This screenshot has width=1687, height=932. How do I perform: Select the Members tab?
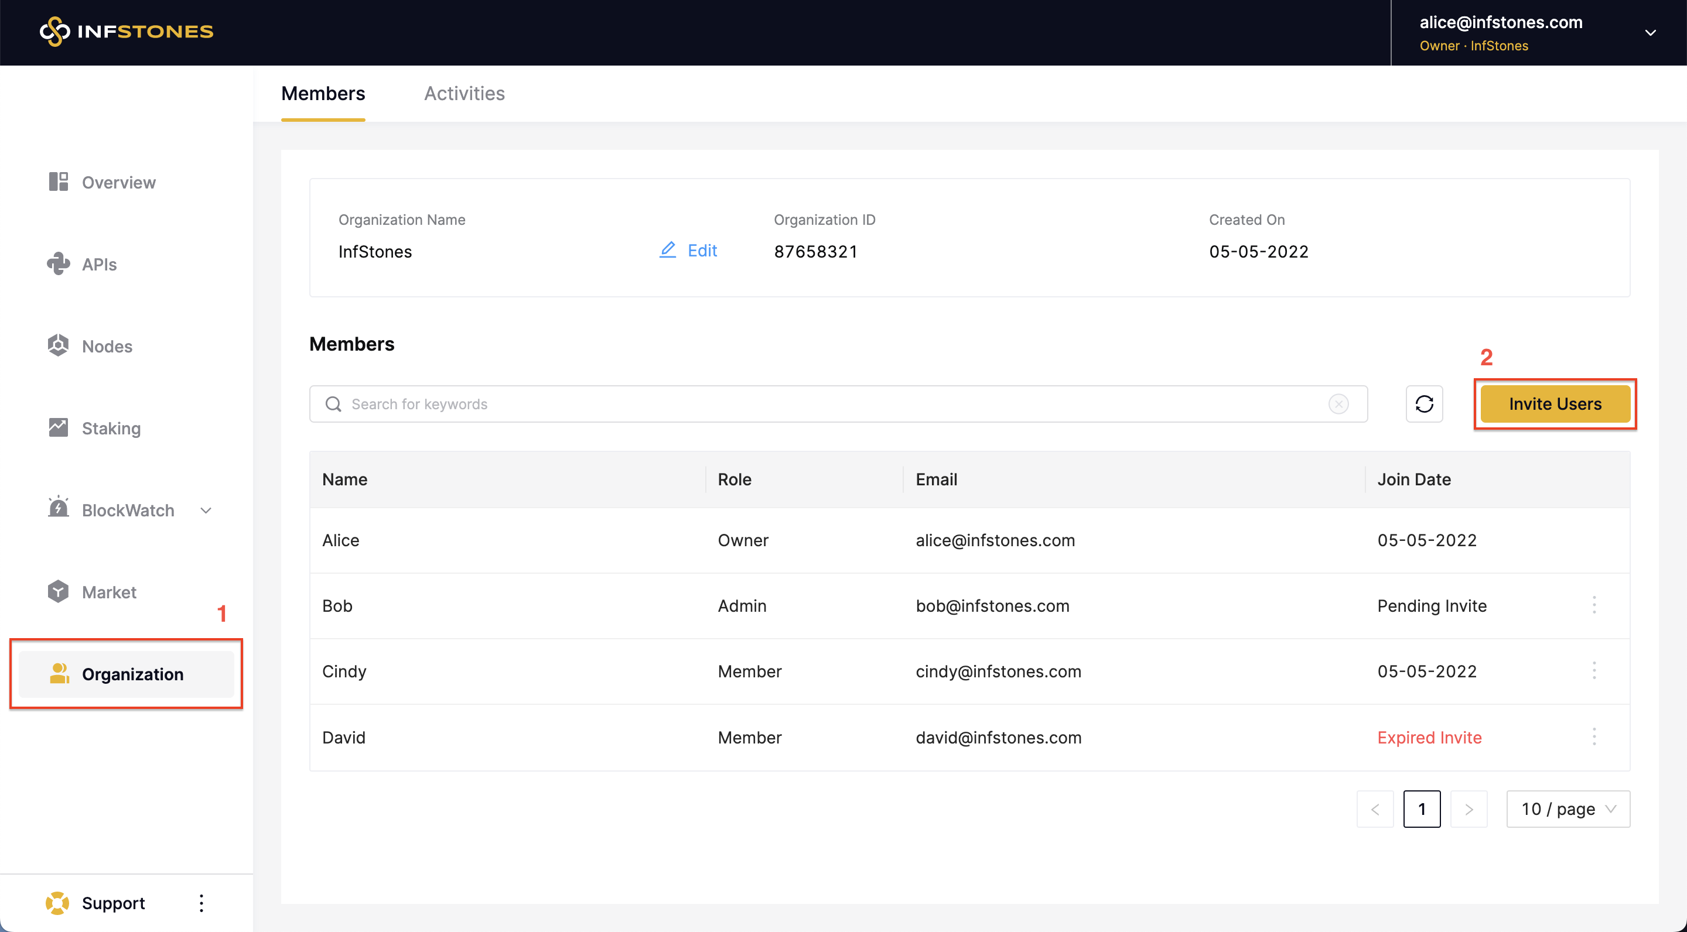[323, 94]
